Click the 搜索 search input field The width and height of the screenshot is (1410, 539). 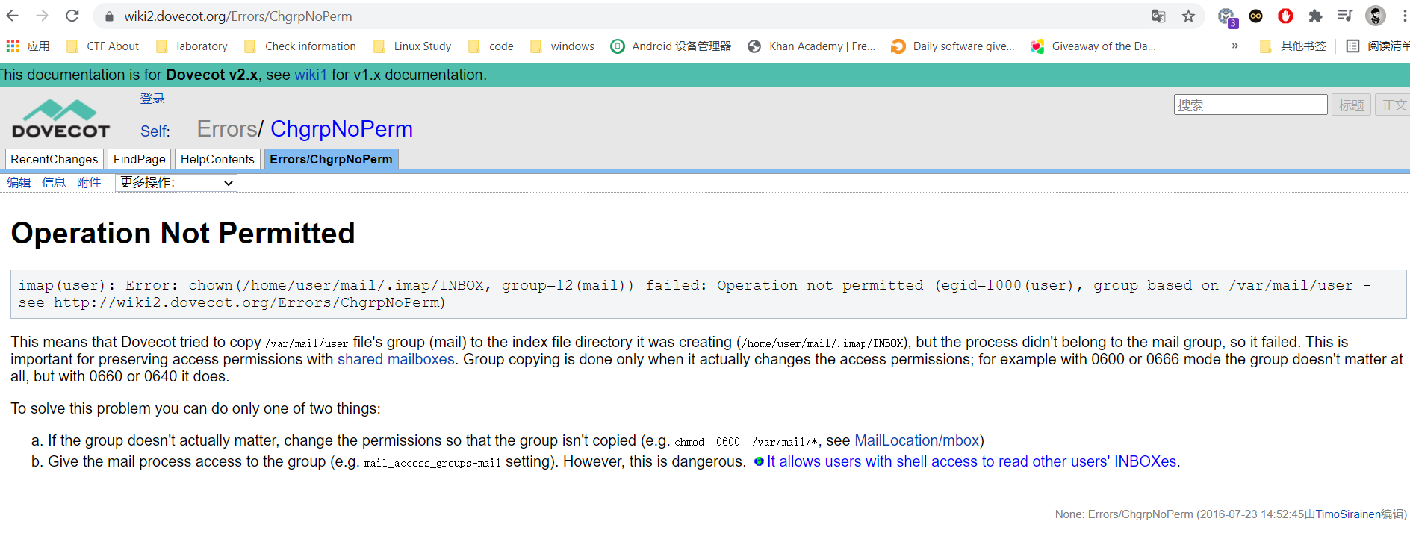(1250, 105)
